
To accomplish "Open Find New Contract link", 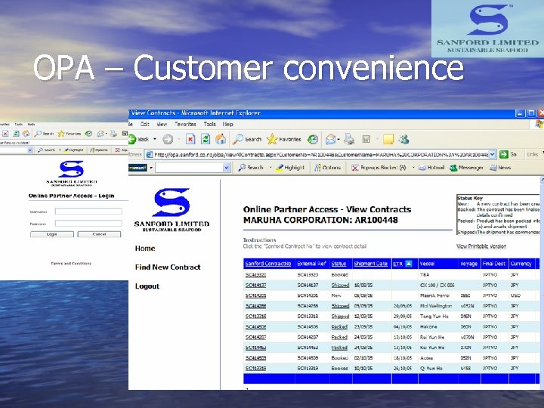I will [168, 267].
